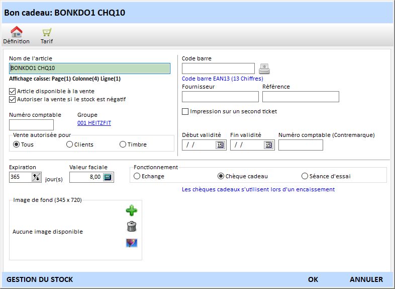The image size is (395, 289).
Task: Open Début validité calendar picker
Action: pos(220,145)
